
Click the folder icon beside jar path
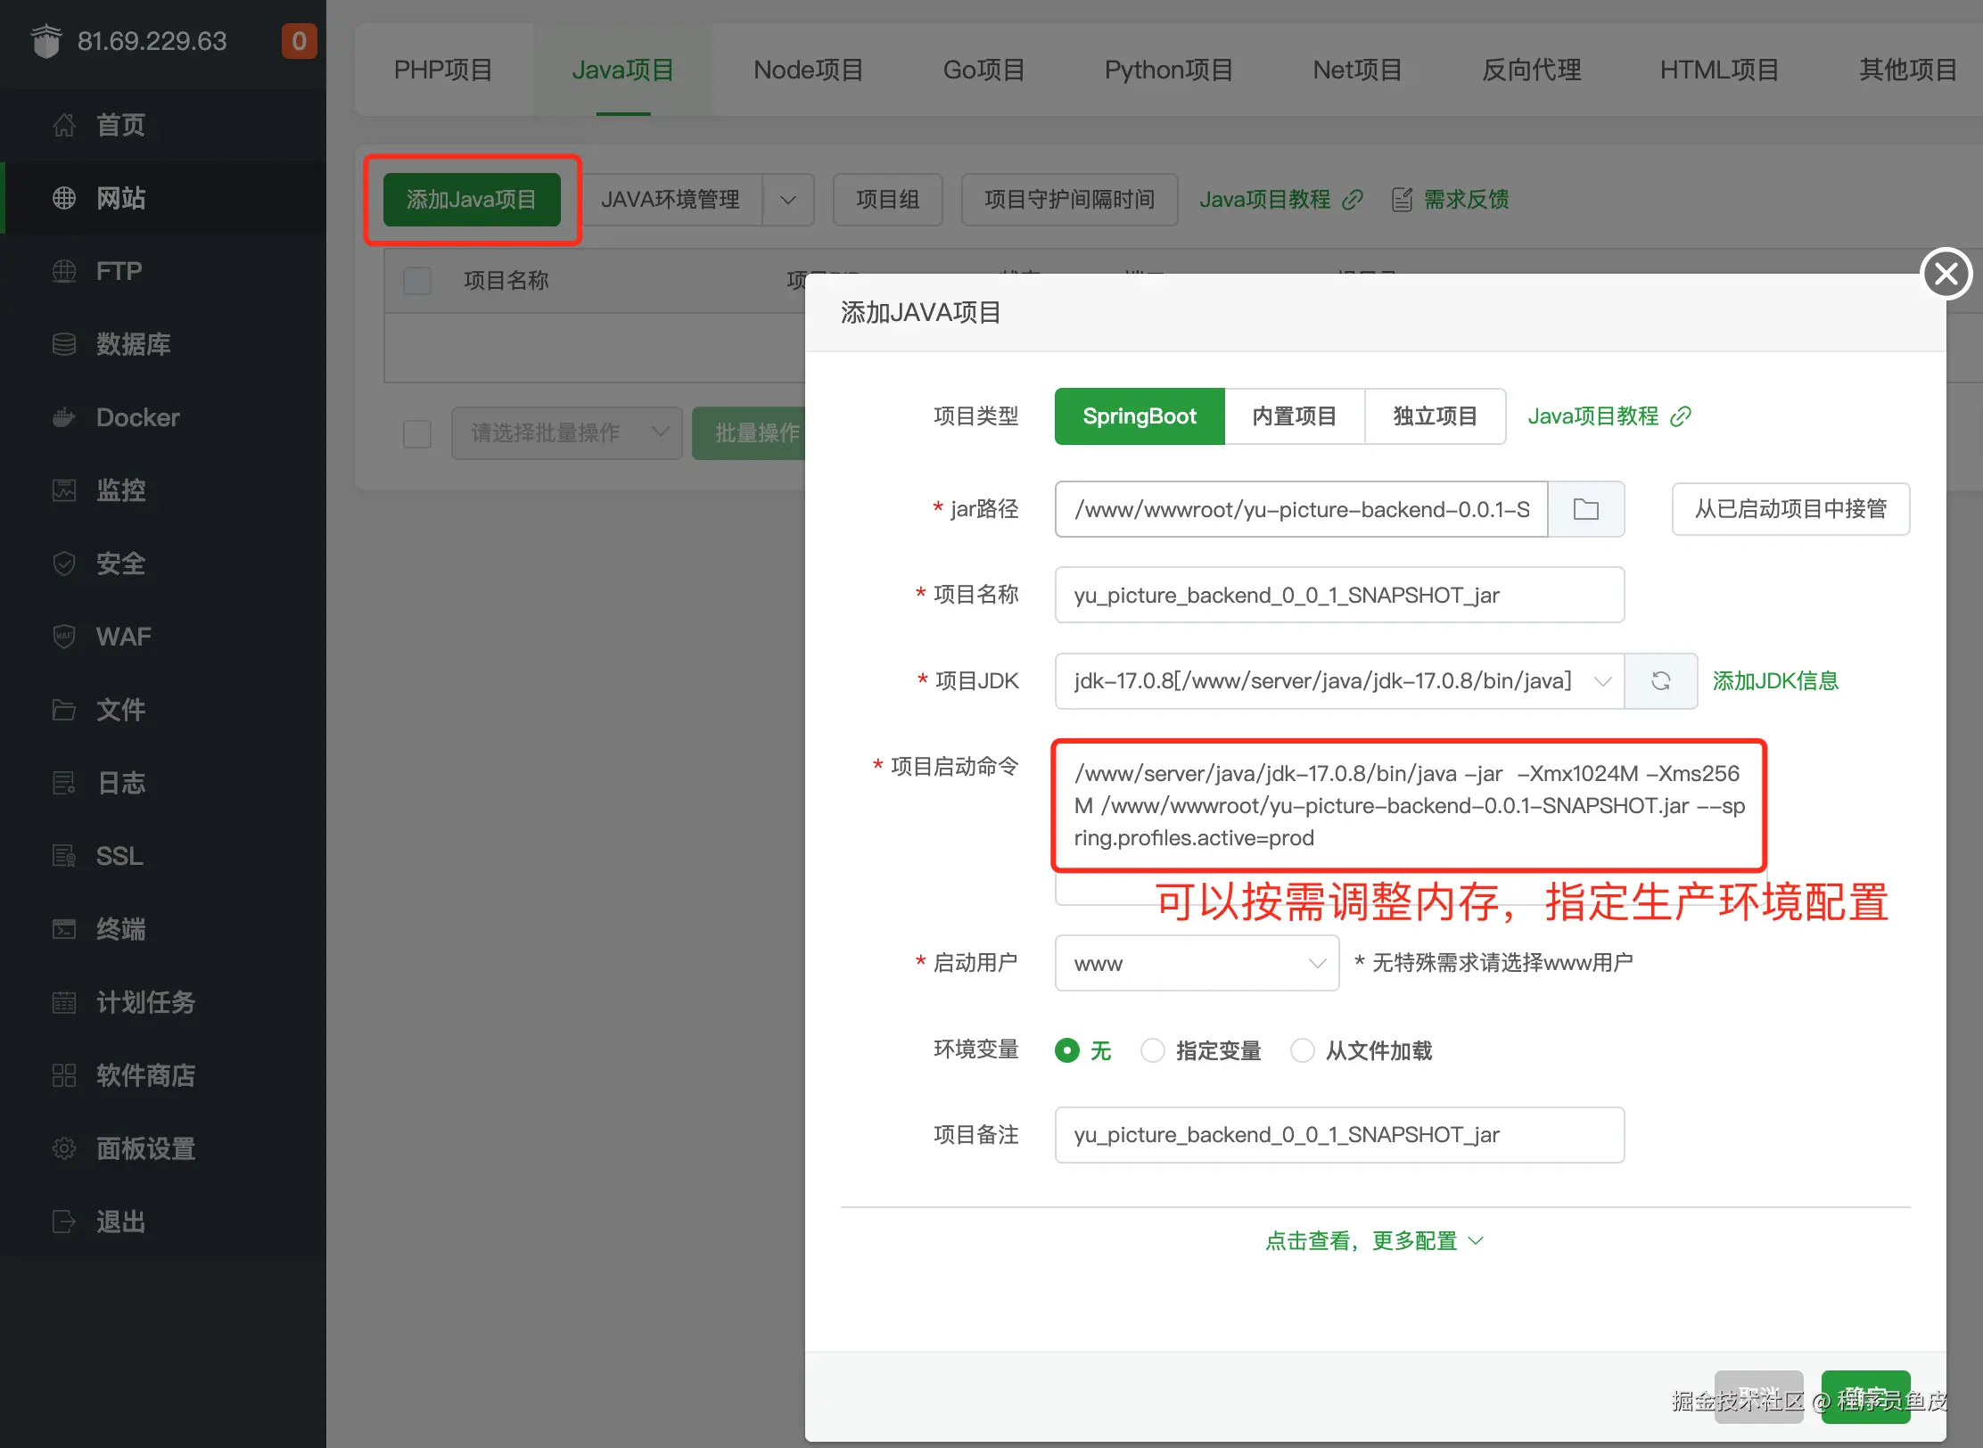pyautogui.click(x=1585, y=509)
